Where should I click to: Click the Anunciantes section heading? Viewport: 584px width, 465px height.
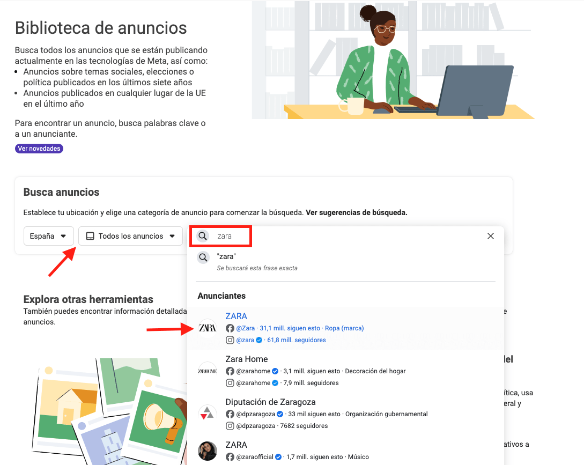pyautogui.click(x=221, y=296)
